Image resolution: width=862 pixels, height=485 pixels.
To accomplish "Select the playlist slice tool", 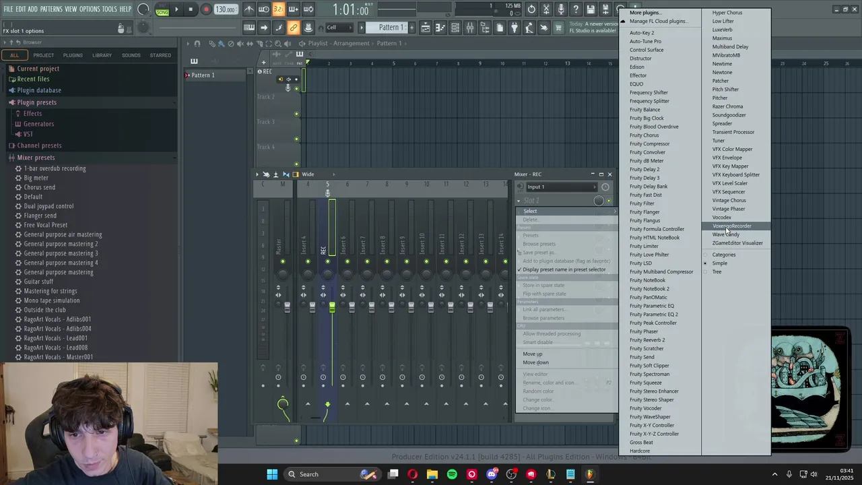I will point(259,43).
